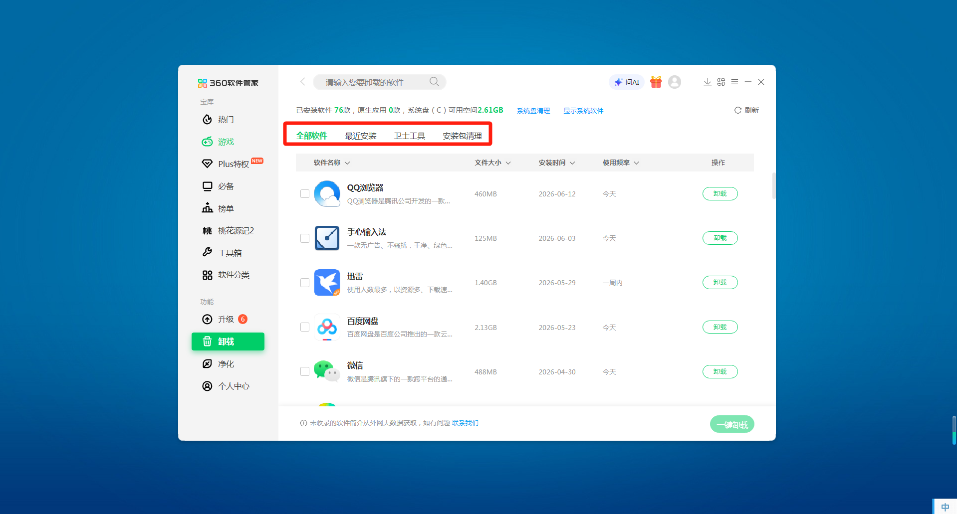Open the hamburger main menu
This screenshot has height=514, width=957.
point(734,82)
